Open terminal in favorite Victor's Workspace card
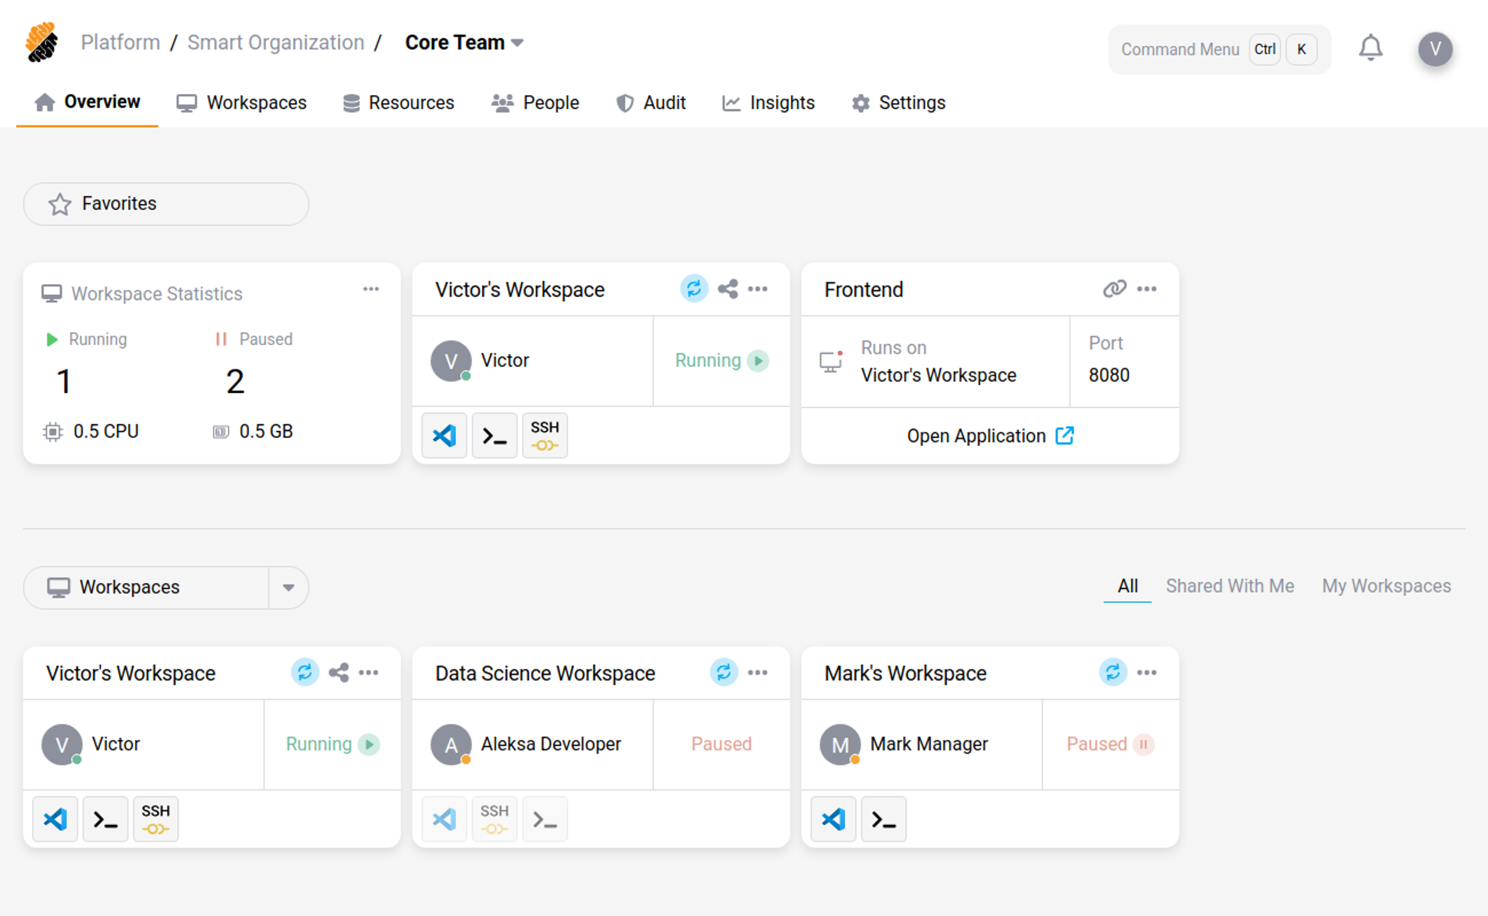The image size is (1488, 916). (x=494, y=436)
